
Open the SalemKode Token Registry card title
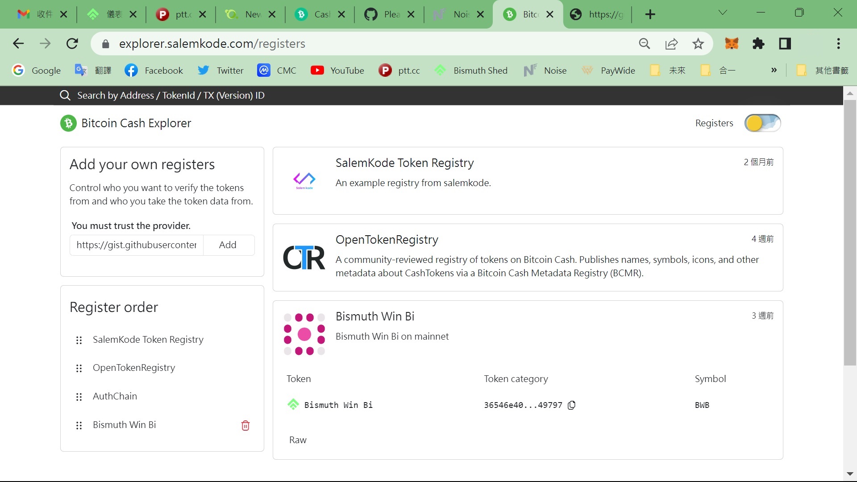404,163
